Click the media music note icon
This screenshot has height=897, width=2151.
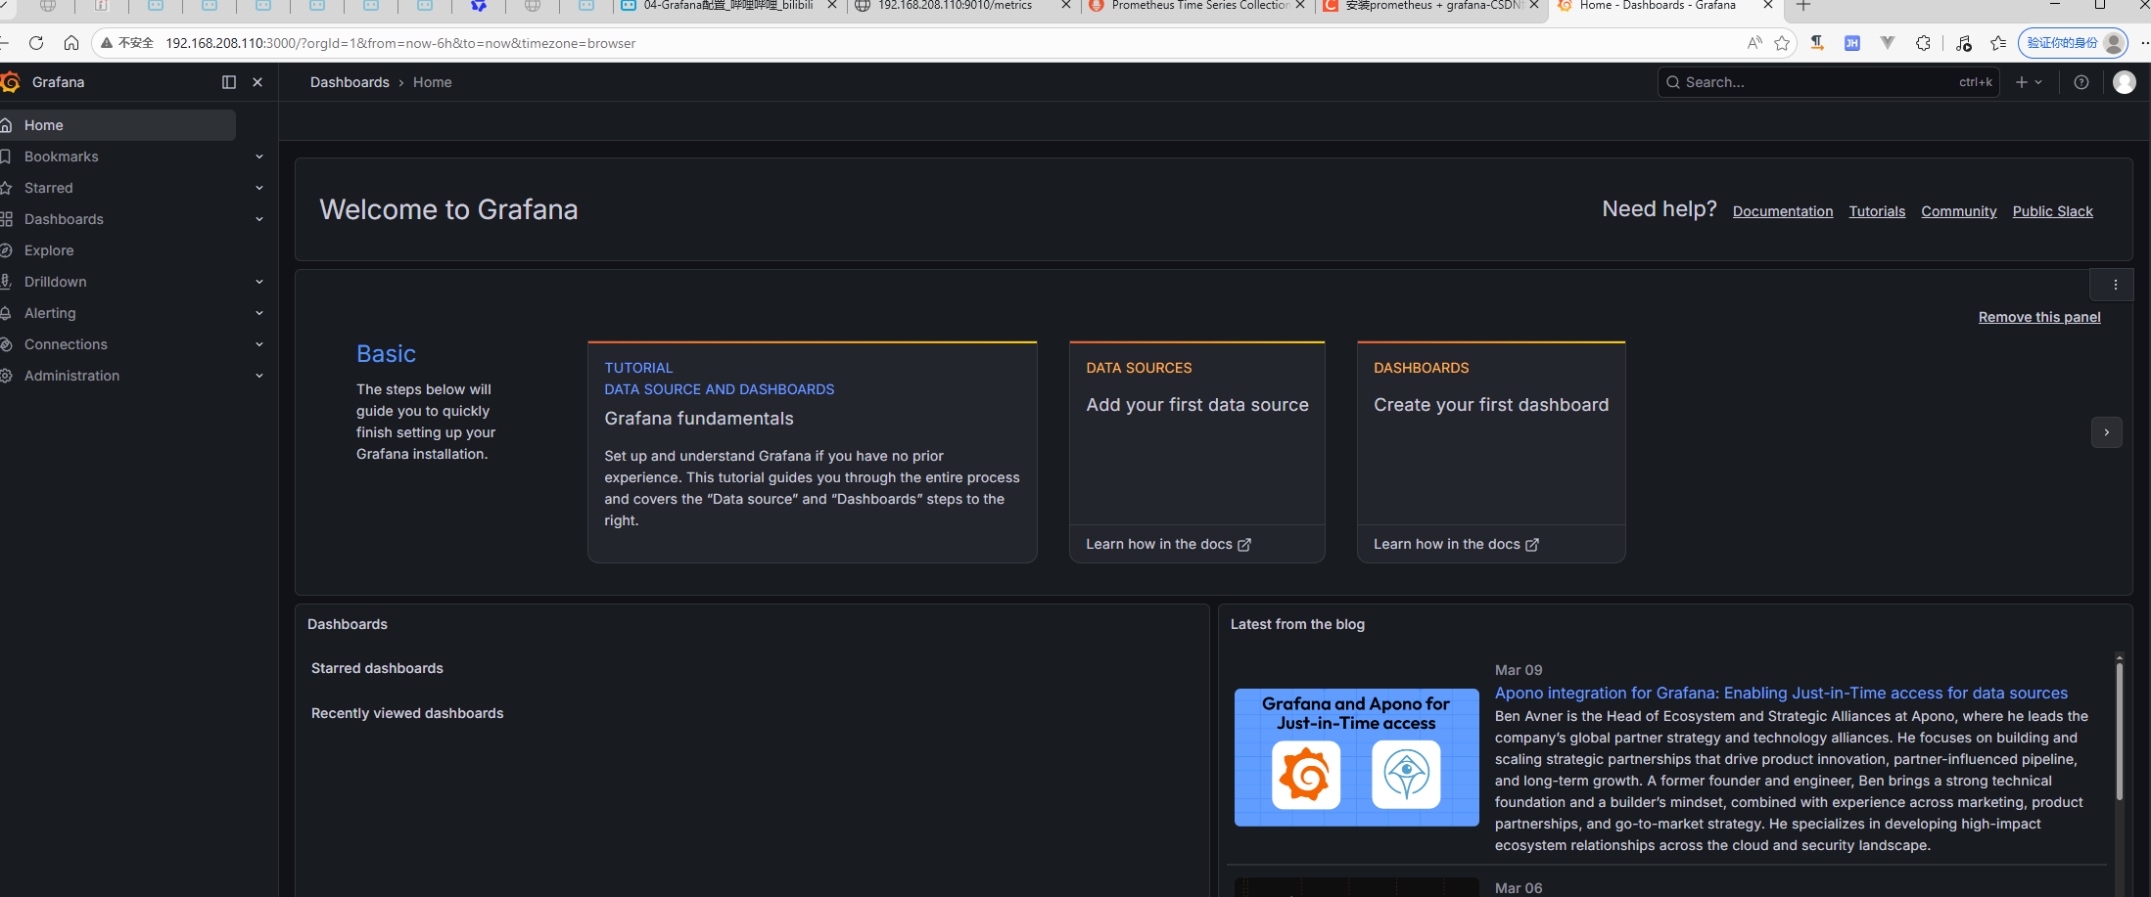pyautogui.click(x=1963, y=43)
